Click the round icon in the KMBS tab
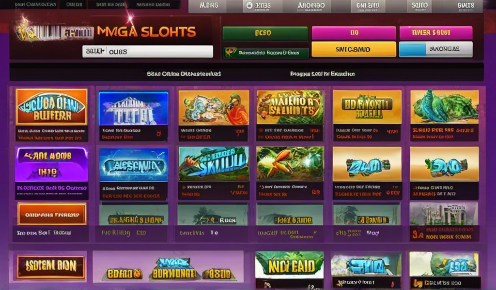 point(249,5)
